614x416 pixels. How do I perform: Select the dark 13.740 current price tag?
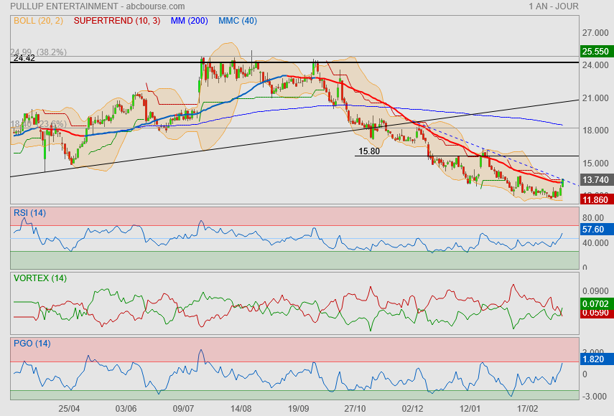595,181
